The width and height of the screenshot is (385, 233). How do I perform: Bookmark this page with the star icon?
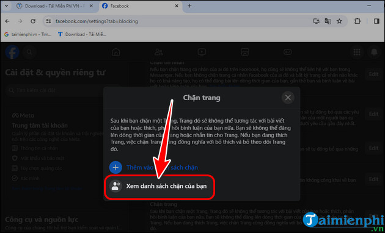pos(339,21)
